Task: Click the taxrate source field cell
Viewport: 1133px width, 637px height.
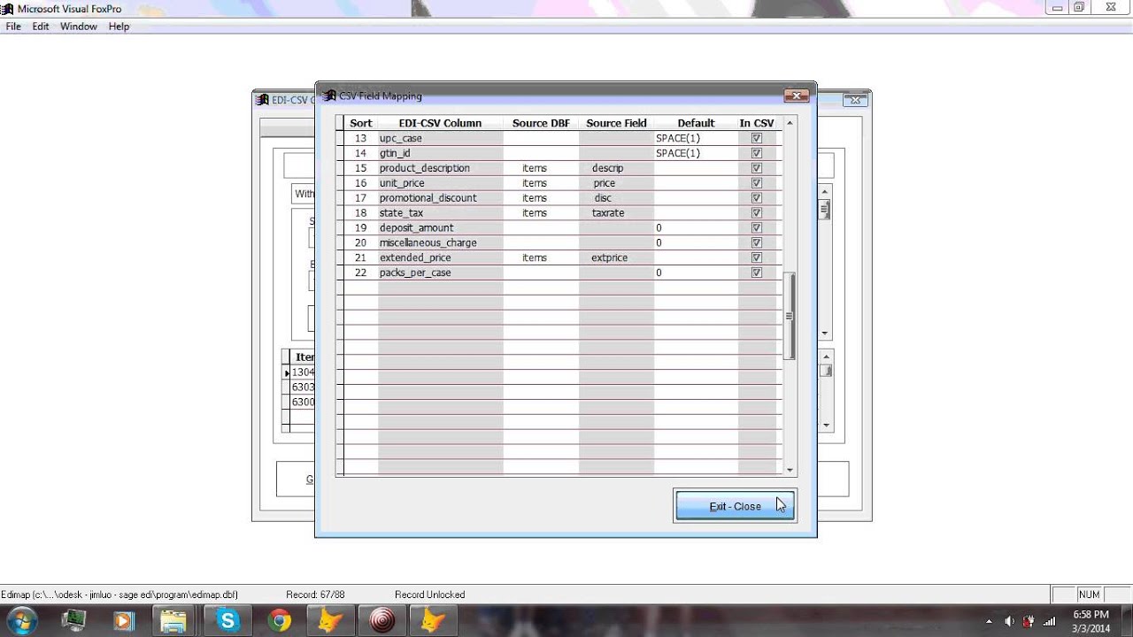Action: [x=616, y=213]
